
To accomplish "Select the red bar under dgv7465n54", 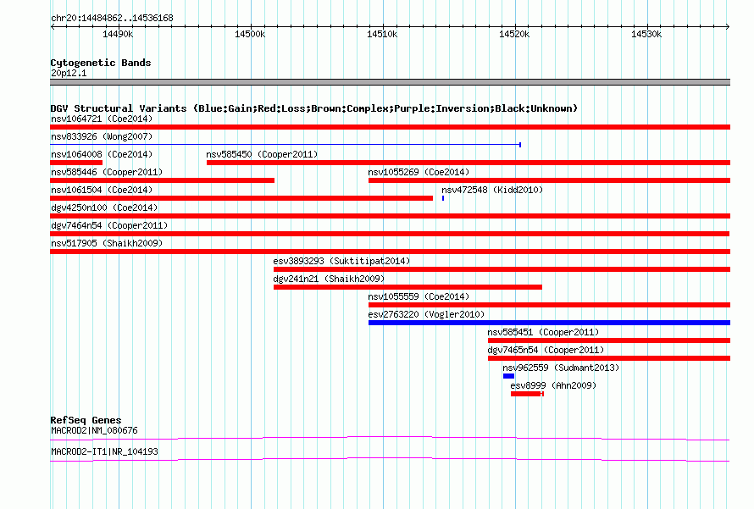I will (609, 358).
